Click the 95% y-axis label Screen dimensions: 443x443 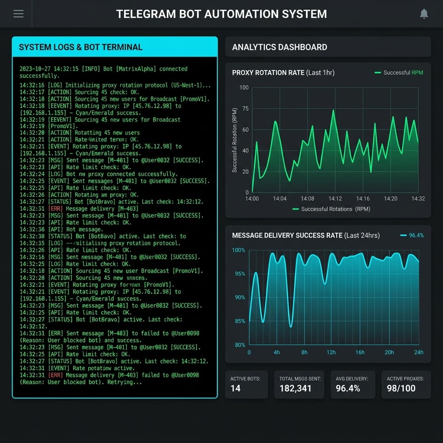(x=240, y=274)
